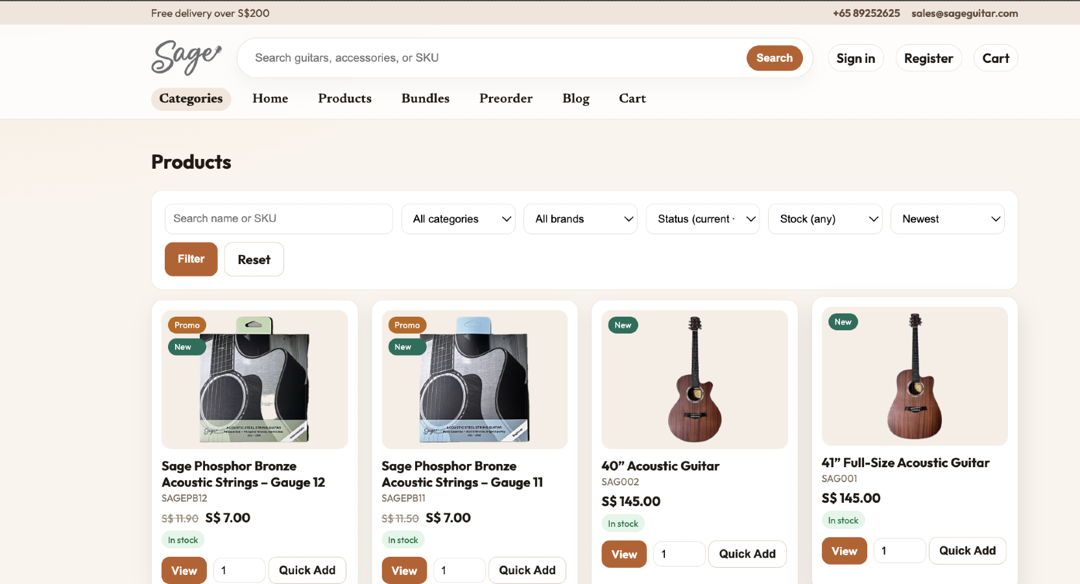The width and height of the screenshot is (1080, 584).
Task: Open the Stock (any) dropdown
Action: tap(824, 219)
